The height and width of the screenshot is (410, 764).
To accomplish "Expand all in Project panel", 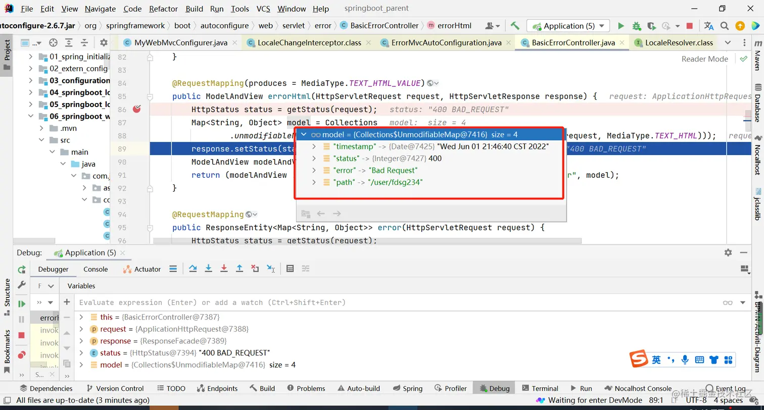I will click(69, 43).
